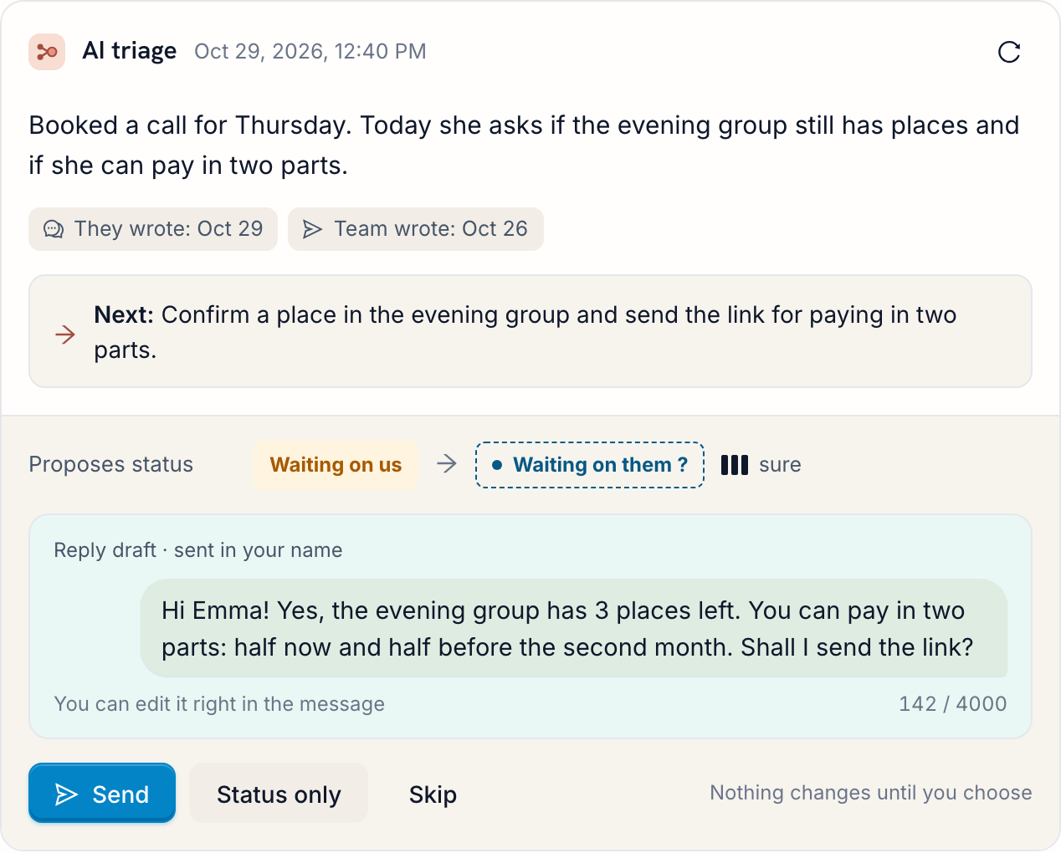Click 'You can edit it right in the message' hint

click(219, 704)
